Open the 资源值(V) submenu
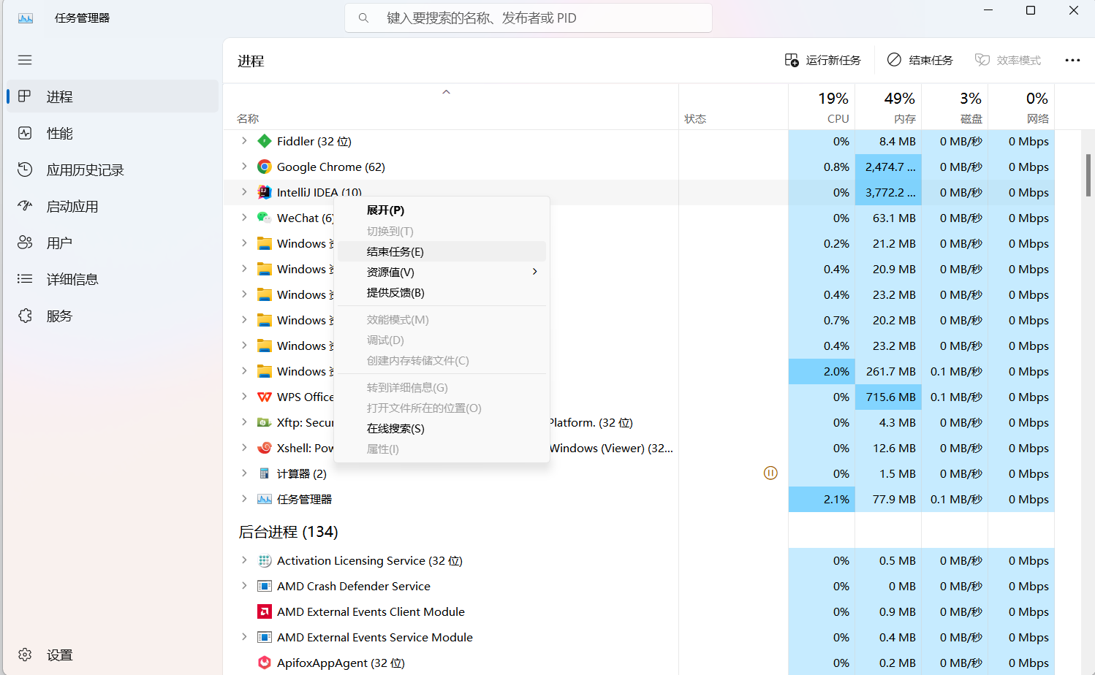The height and width of the screenshot is (675, 1095). [442, 272]
